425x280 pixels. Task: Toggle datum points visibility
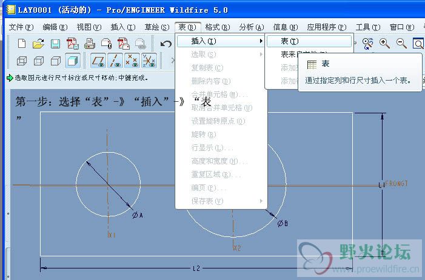(x=132, y=61)
